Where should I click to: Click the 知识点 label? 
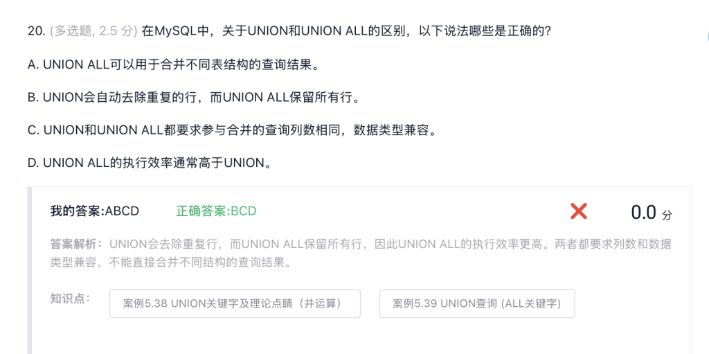tap(70, 299)
